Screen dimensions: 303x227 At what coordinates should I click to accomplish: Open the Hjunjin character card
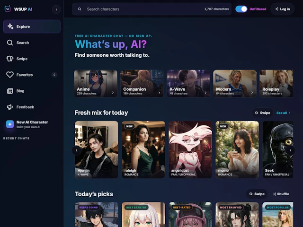click(97, 149)
